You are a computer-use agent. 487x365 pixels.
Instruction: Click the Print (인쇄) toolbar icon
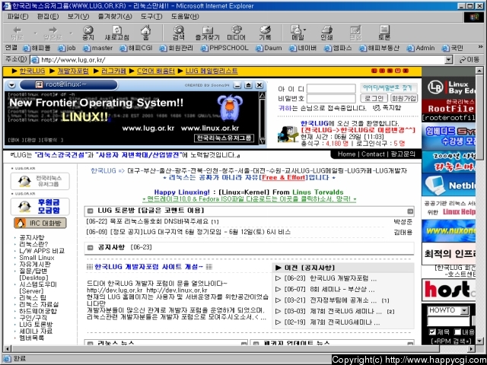[326, 30]
